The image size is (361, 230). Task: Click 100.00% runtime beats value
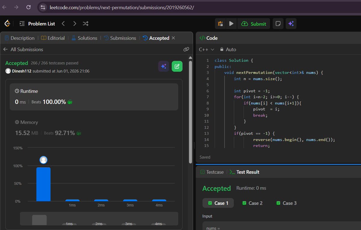tap(54, 102)
